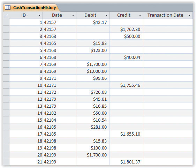This screenshot has height=168, width=196.
Task: Open the Date column filter arrow
Action: pyautogui.click(x=73, y=15)
